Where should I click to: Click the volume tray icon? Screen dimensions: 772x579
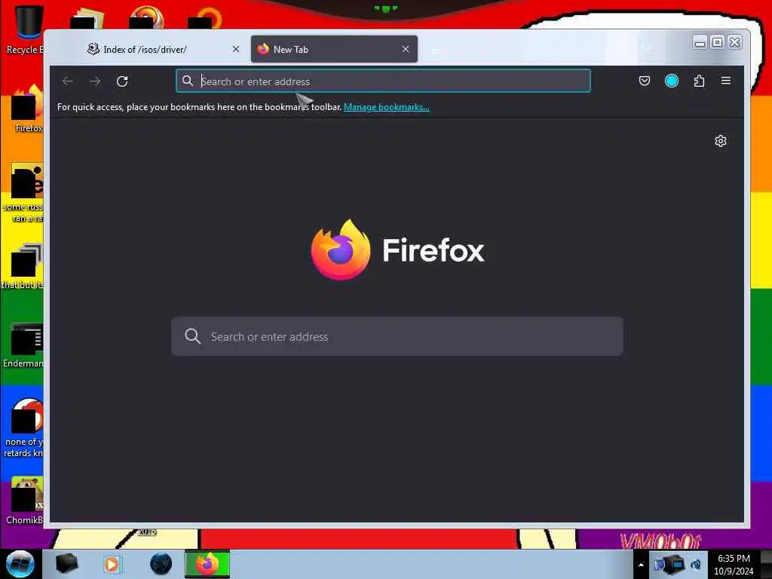point(696,565)
